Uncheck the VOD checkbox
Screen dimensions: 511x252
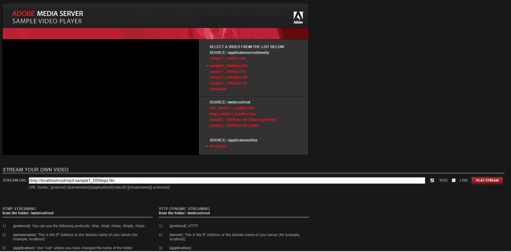(432, 180)
